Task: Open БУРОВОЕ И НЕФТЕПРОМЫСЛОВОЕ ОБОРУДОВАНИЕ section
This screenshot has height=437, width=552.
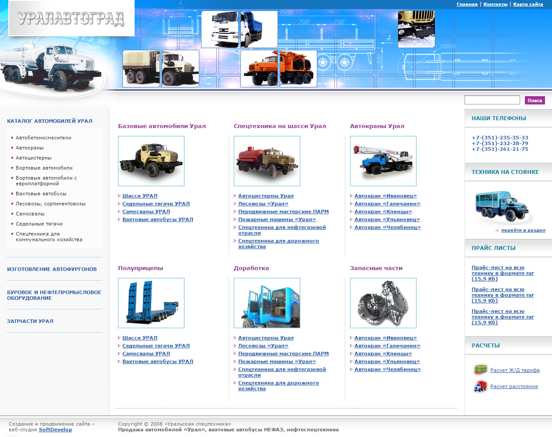Action: coord(54,295)
